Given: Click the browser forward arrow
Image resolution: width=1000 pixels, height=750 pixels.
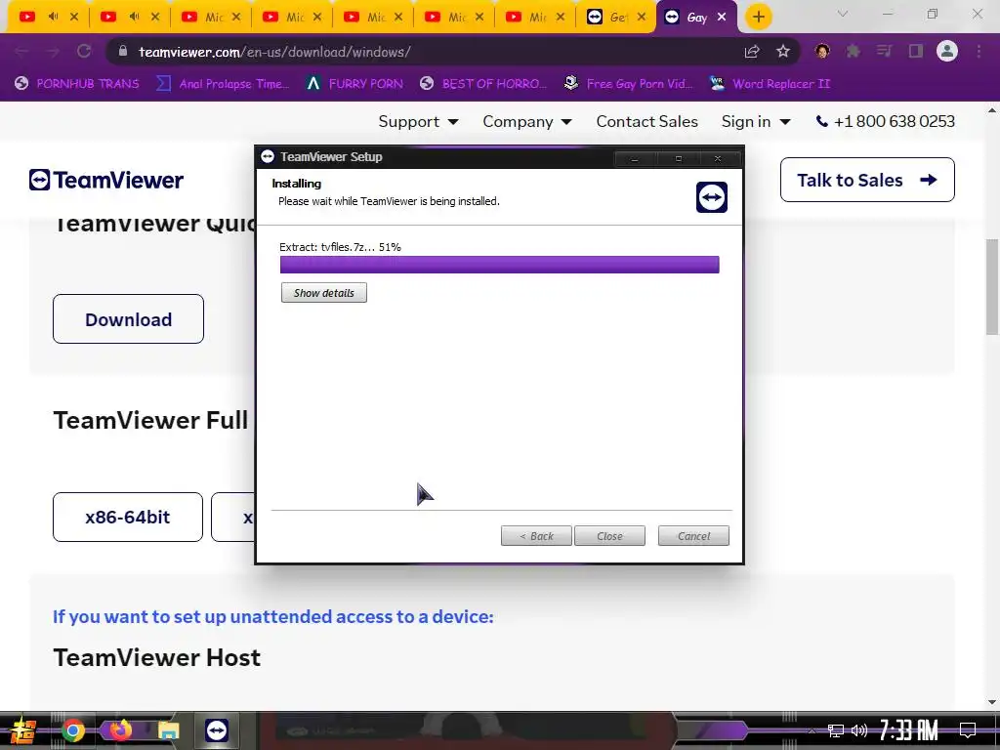Looking at the screenshot, I should coord(53,52).
